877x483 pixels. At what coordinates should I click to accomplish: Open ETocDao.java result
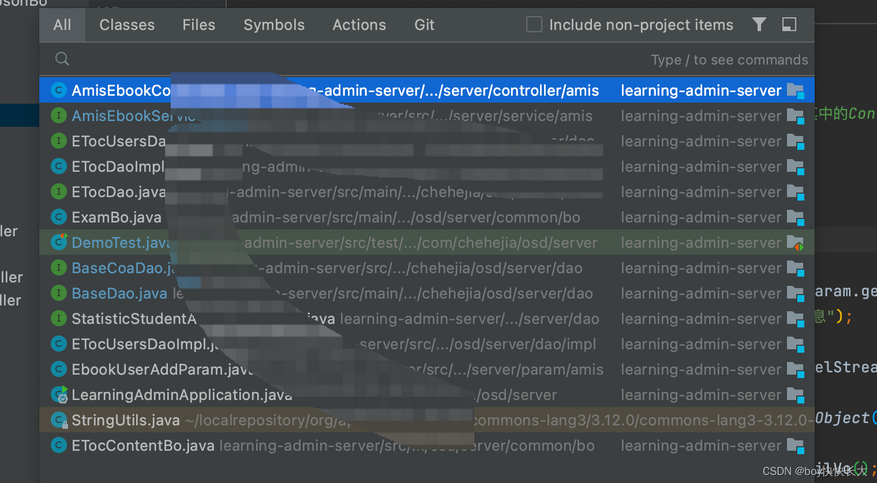pos(427,192)
